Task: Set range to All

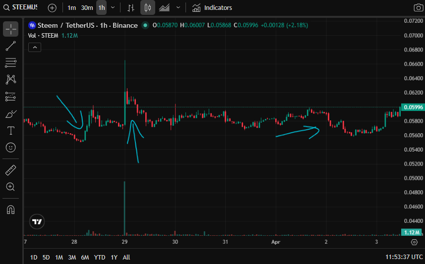Action: coord(126,257)
